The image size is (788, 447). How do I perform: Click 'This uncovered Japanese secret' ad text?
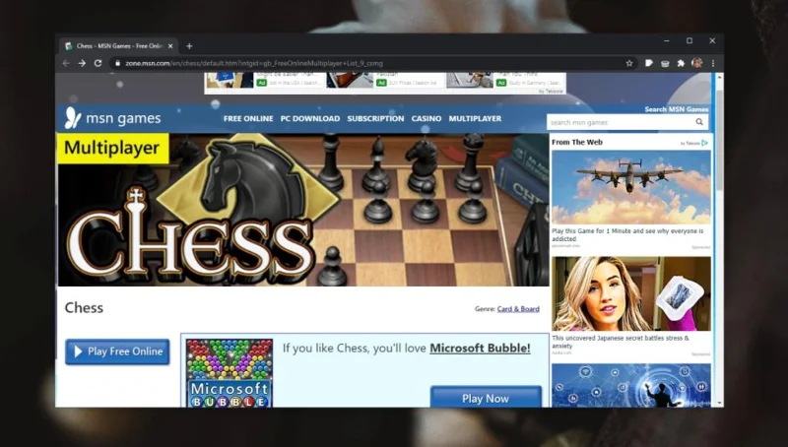click(x=621, y=342)
